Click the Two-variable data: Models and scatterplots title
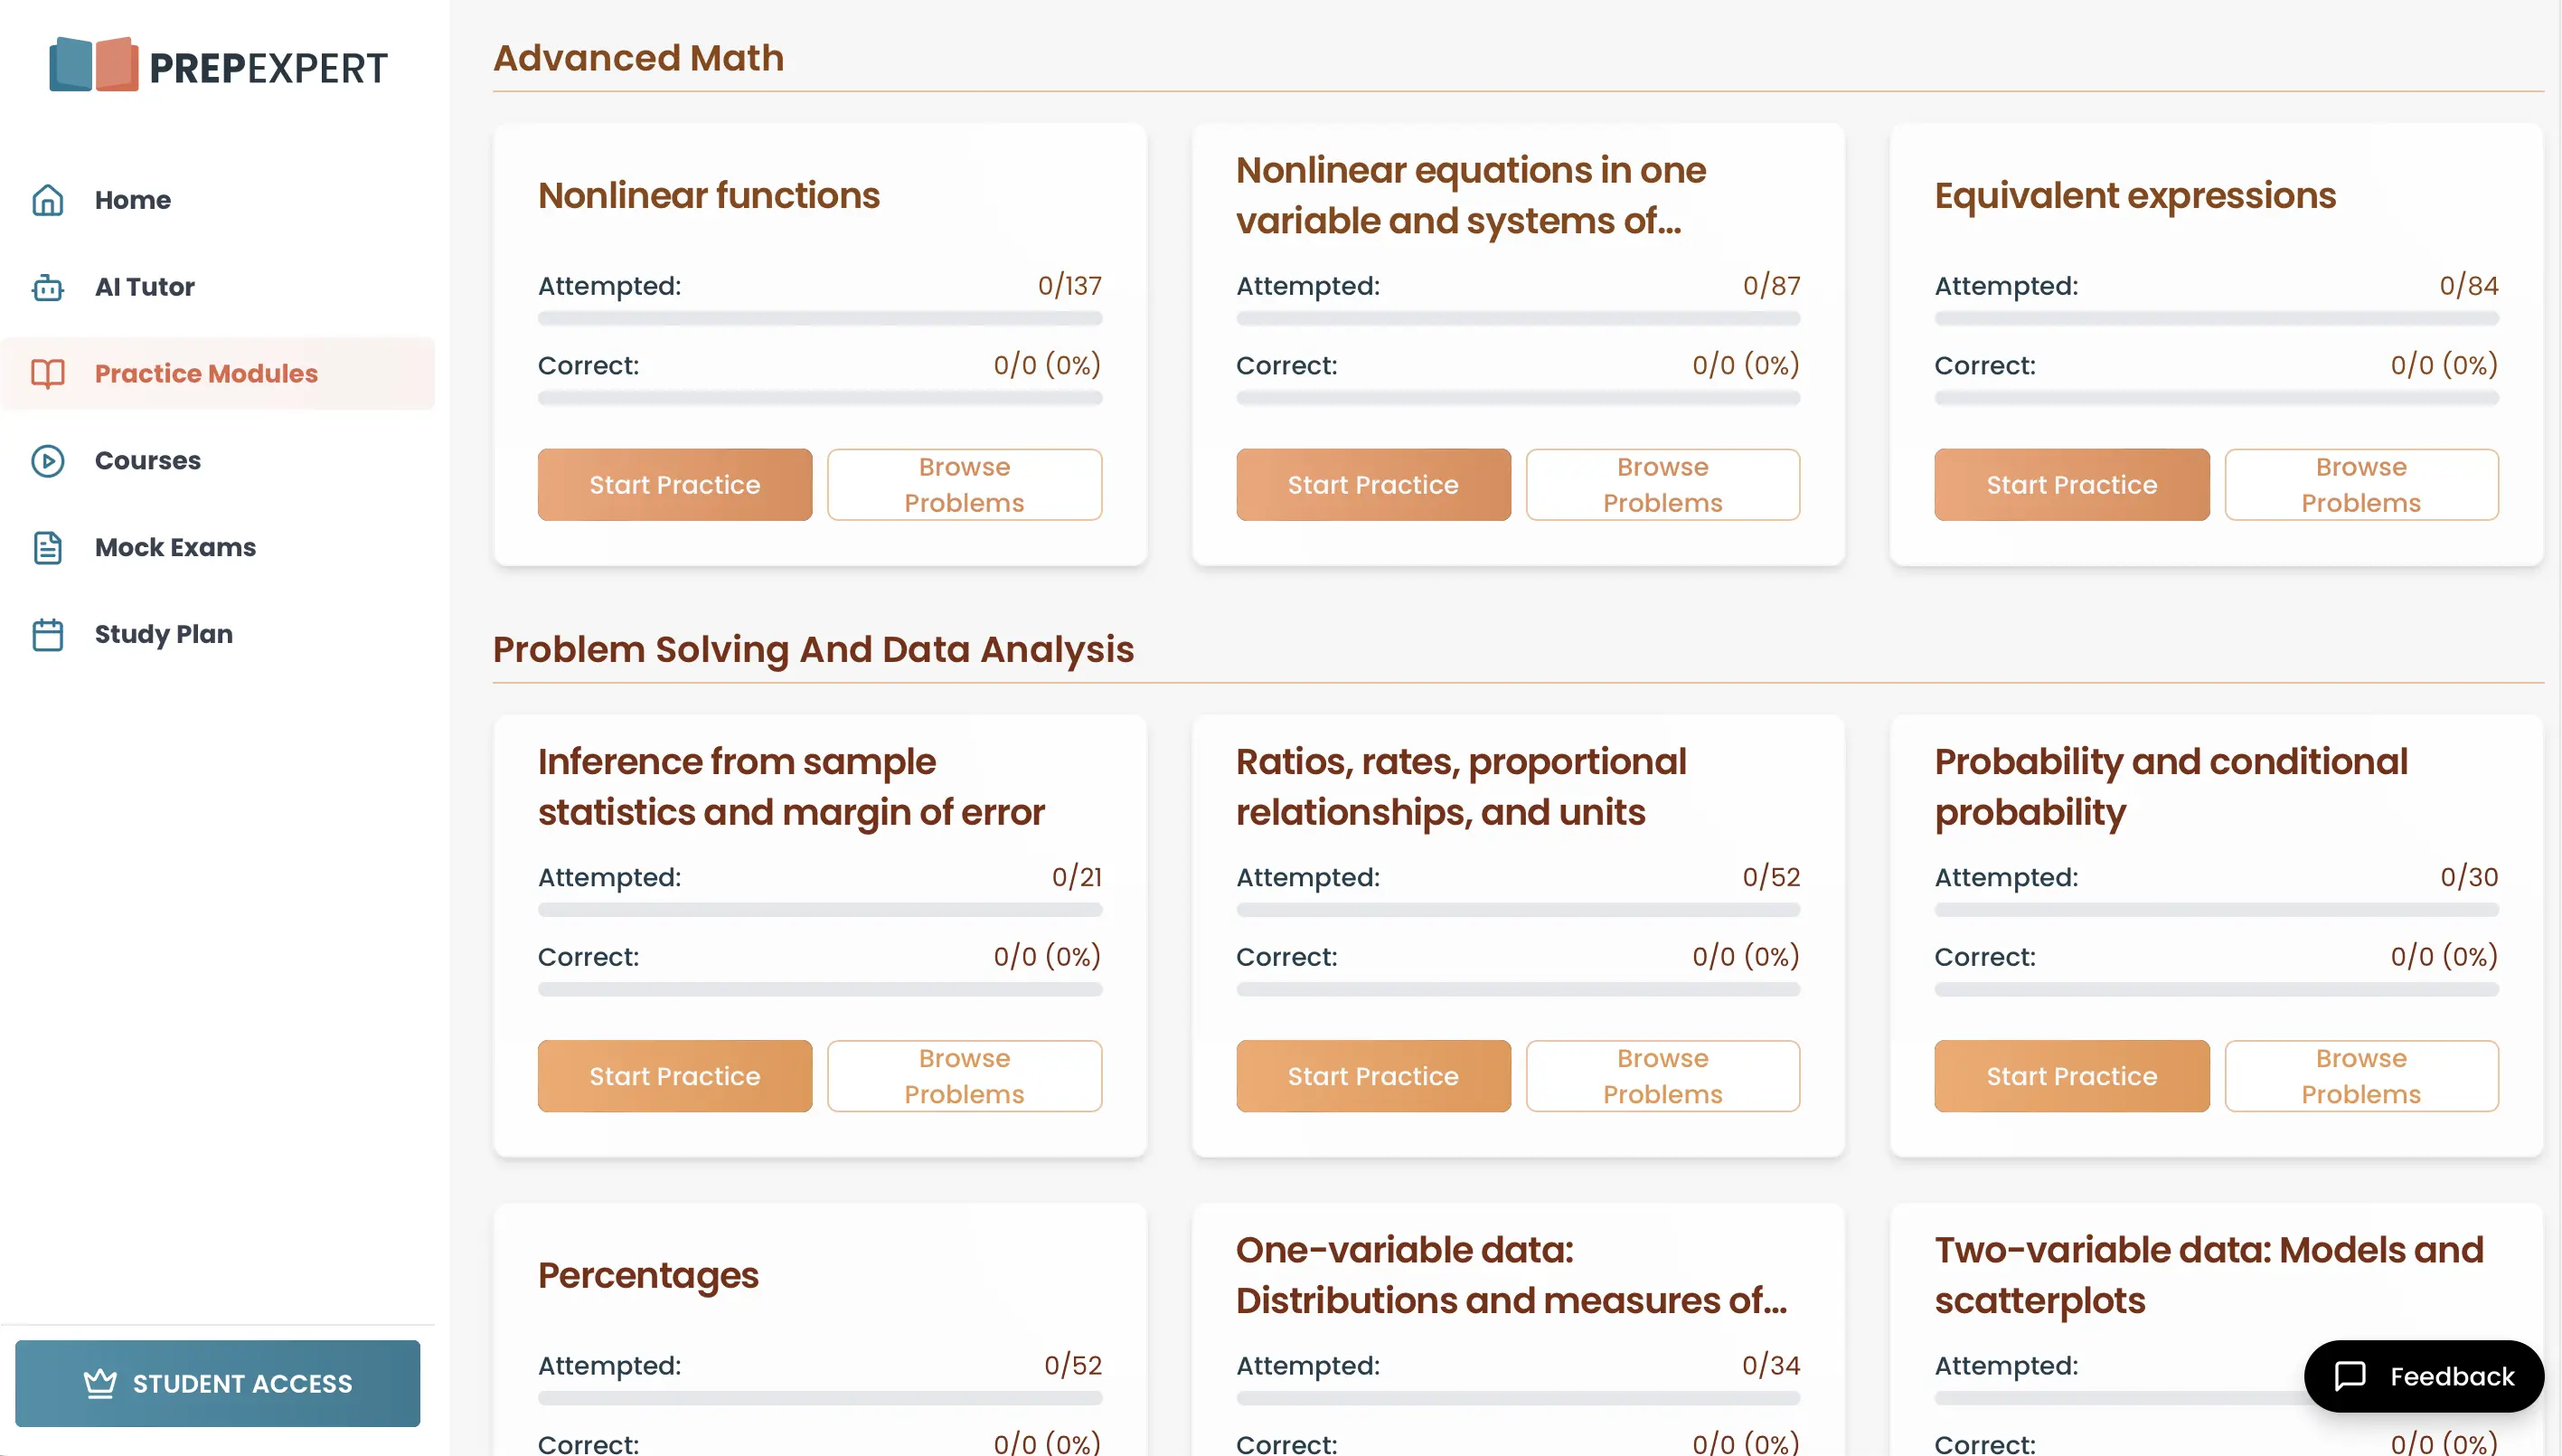The height and width of the screenshot is (1456, 2562). coord(2209,1276)
